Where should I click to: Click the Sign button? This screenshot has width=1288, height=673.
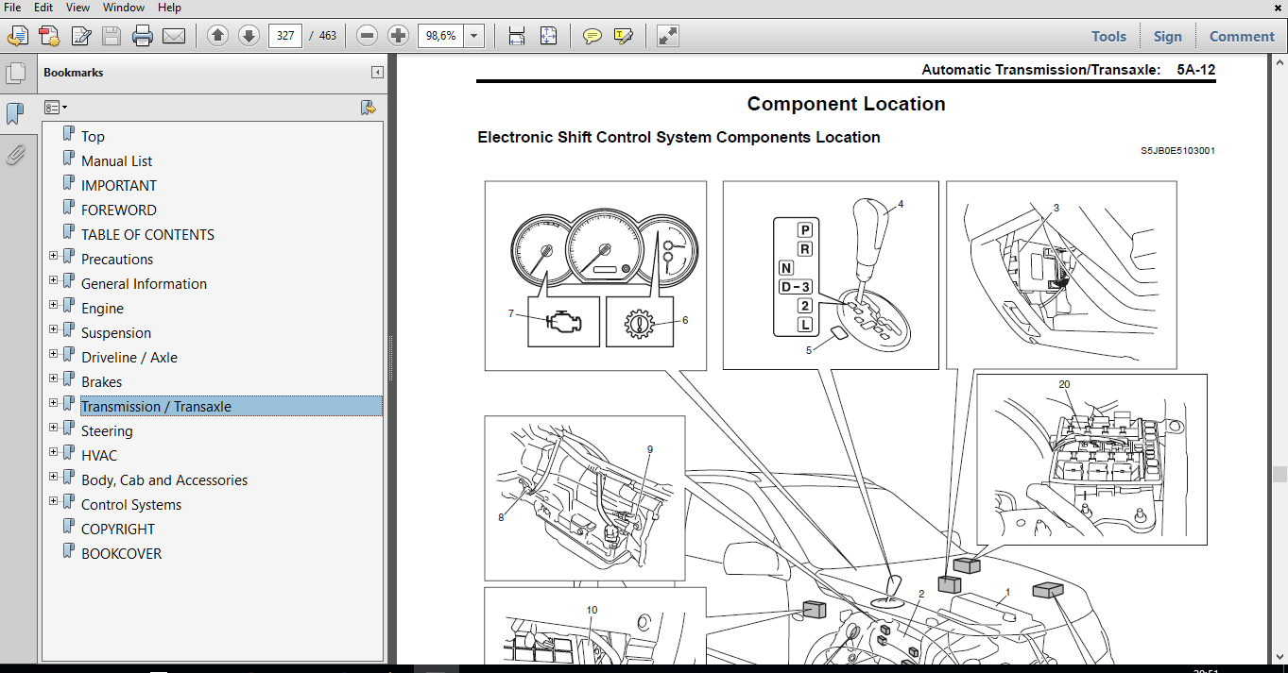pyautogui.click(x=1167, y=35)
